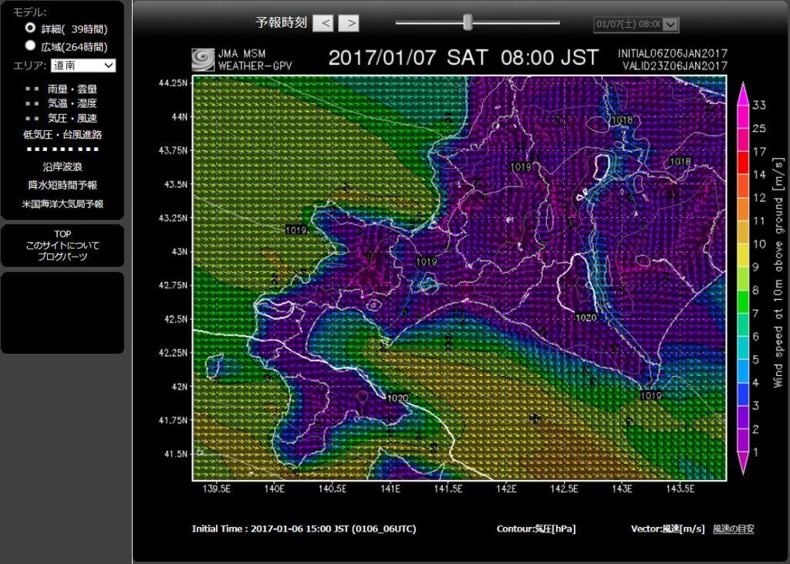Click the forecast time slider handle
This screenshot has width=790, height=564.
[x=468, y=22]
